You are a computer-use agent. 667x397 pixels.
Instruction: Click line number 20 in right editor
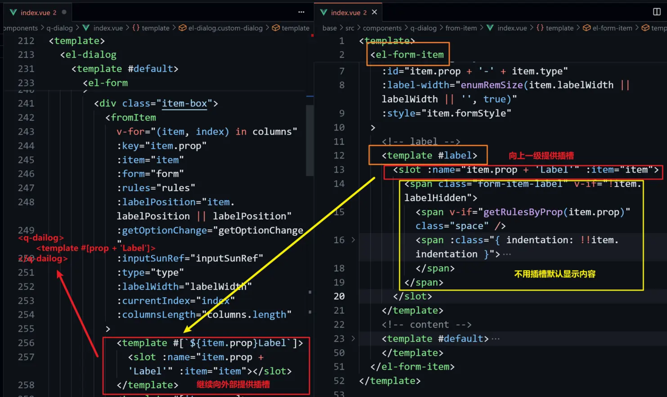point(339,296)
